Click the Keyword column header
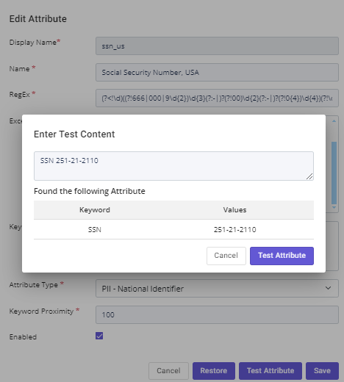Screen dimensions: 344x382 pos(95,210)
